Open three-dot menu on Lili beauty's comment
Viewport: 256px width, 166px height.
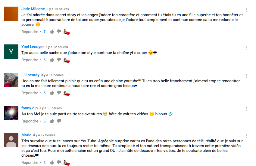[246, 76]
